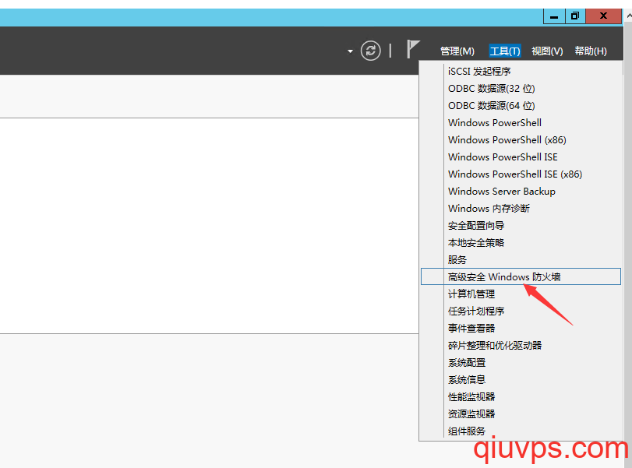
Task: Open 性能监视器
Action: (x=521, y=396)
